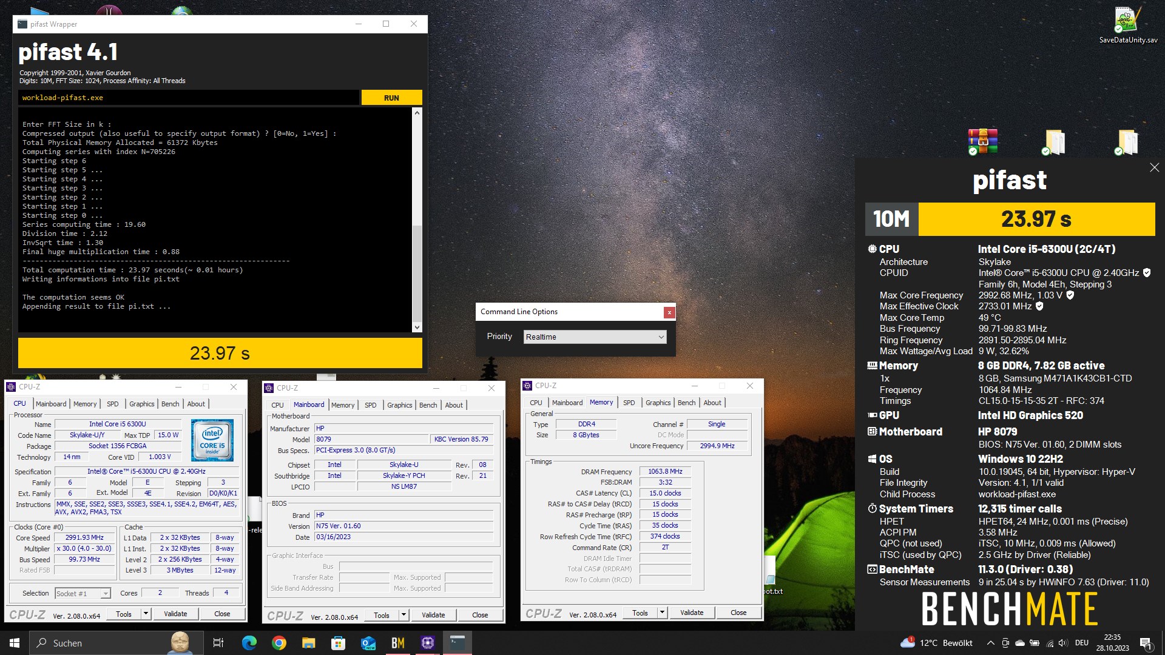Screen dimensions: 1165x655
Task: Click the yellow RUN button in pifast
Action: (x=391, y=98)
